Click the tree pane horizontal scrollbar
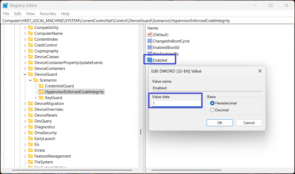 tap(72, 170)
